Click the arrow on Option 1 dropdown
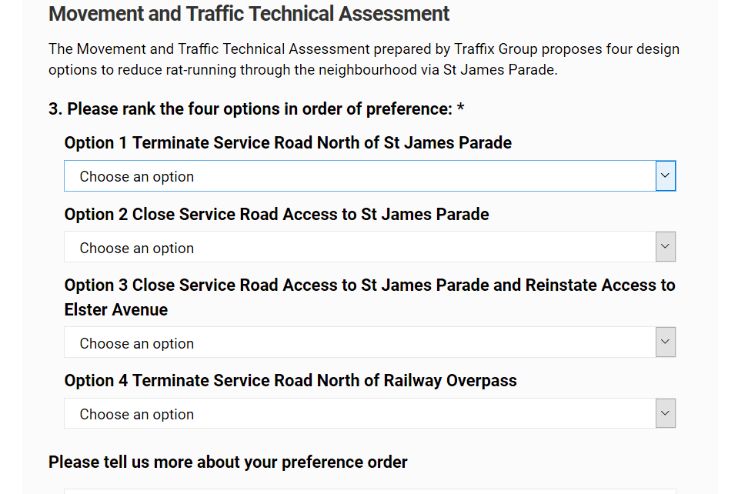This screenshot has width=748, height=494. tap(666, 176)
